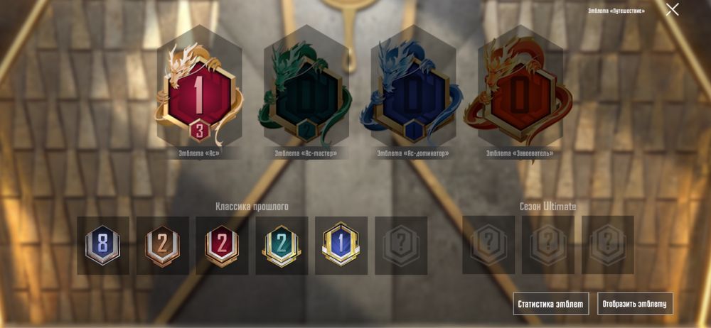Screen dimensions: 711x328
Task: Open Статистика эмблем
Action: 551,304
